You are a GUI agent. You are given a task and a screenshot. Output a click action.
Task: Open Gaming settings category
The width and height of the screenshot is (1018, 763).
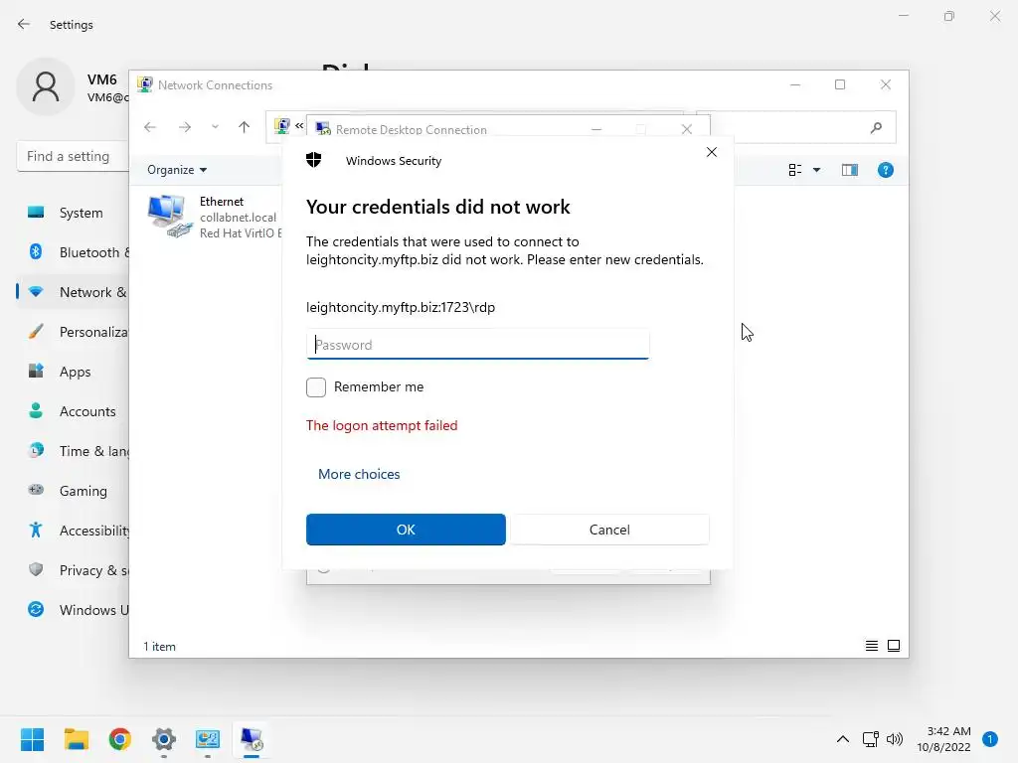pyautogui.click(x=74, y=491)
